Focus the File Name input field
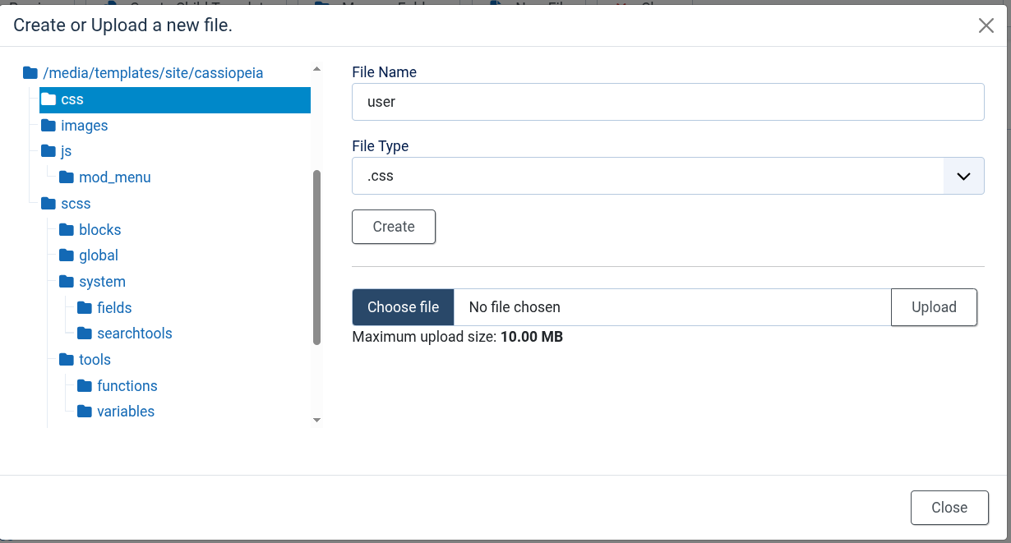Image resolution: width=1011 pixels, height=543 pixels. pos(668,102)
